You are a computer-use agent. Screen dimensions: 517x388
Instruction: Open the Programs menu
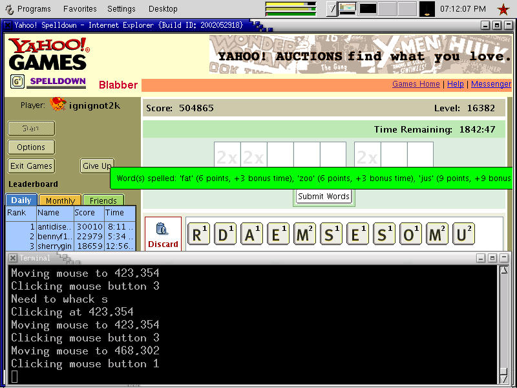(x=34, y=9)
